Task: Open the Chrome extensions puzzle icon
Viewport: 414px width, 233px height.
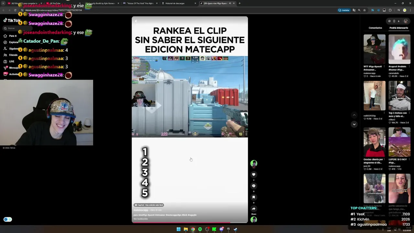Action: (x=390, y=10)
